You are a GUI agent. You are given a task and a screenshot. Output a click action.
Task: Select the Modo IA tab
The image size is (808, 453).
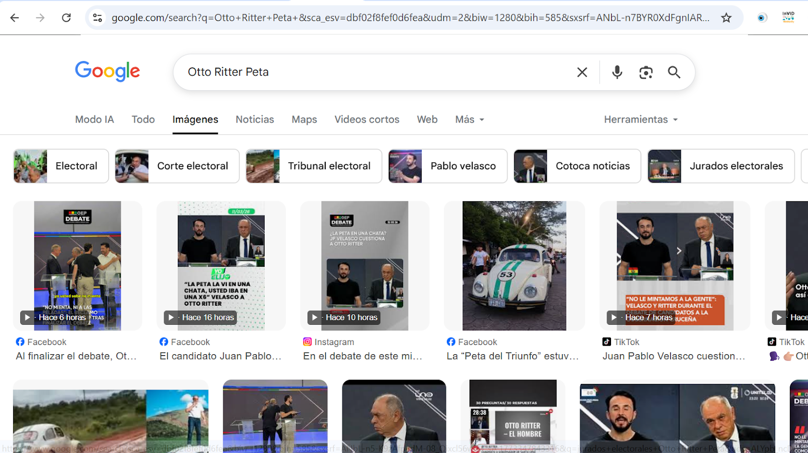[94, 120]
